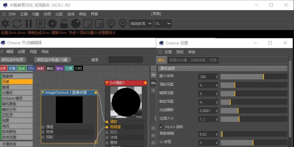Open the DL render mode dropdown
294x147 pixels.
pyautogui.click(x=163, y=24)
